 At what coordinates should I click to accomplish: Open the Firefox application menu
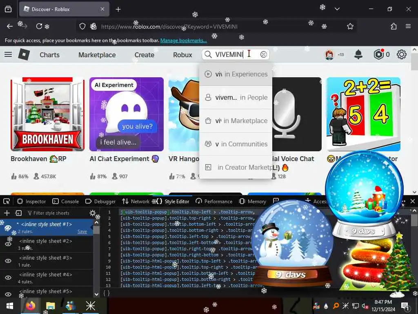tap(408, 26)
